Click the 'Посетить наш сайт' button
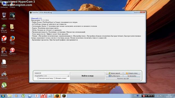Viewport: 175px width, 98px height. click(x=123, y=79)
